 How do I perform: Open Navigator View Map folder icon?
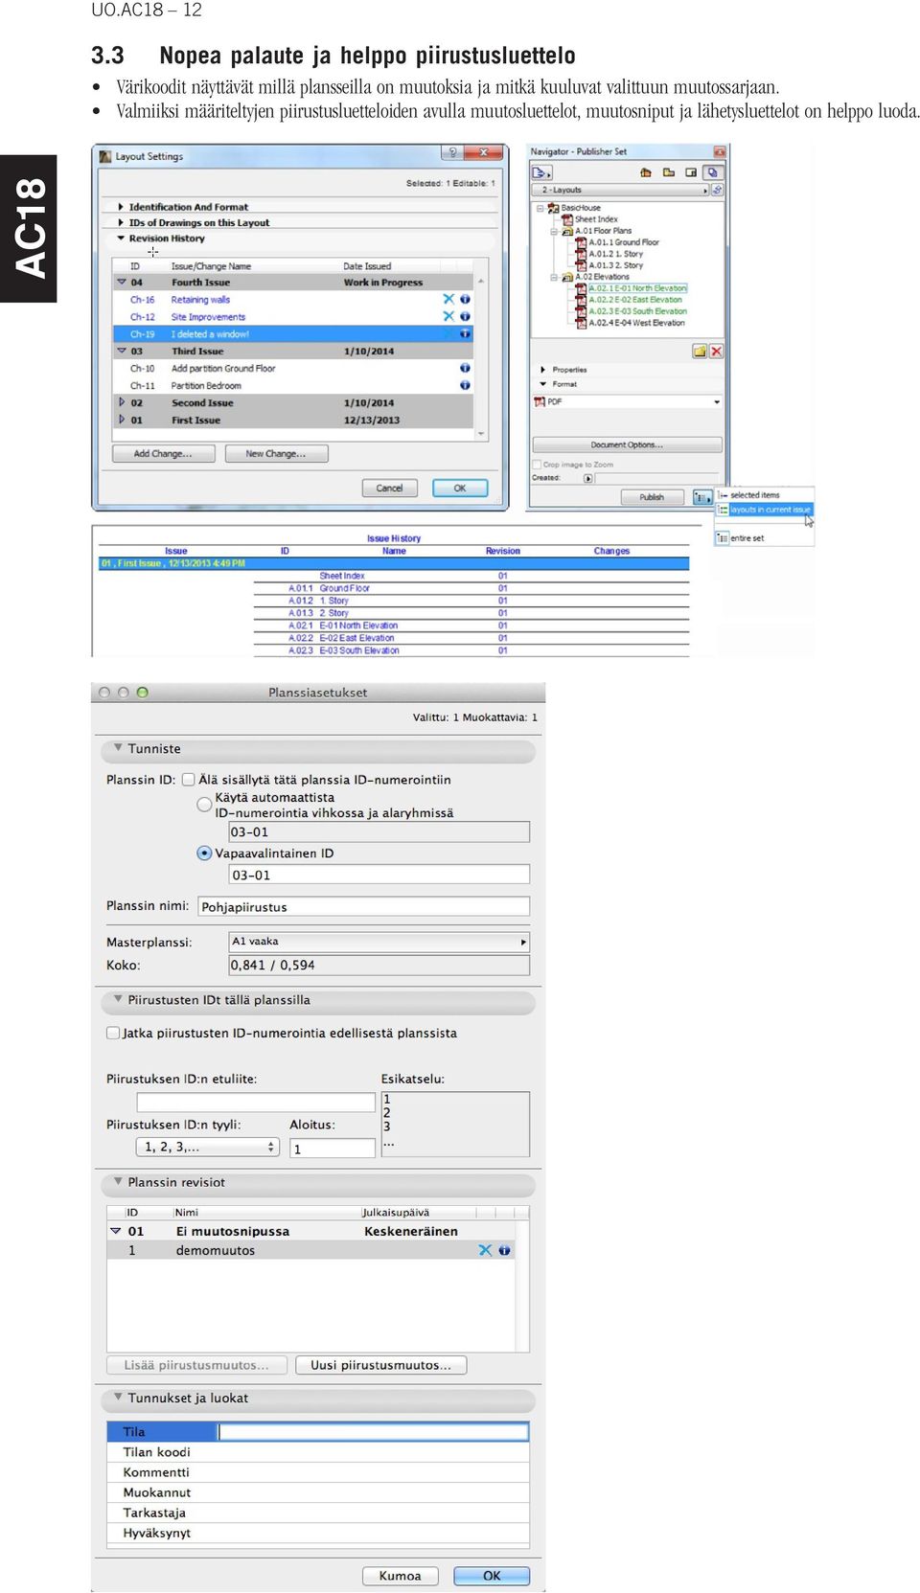[669, 172]
